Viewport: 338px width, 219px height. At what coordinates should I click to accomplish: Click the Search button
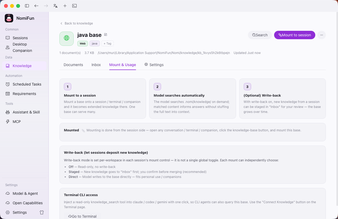(x=260, y=35)
